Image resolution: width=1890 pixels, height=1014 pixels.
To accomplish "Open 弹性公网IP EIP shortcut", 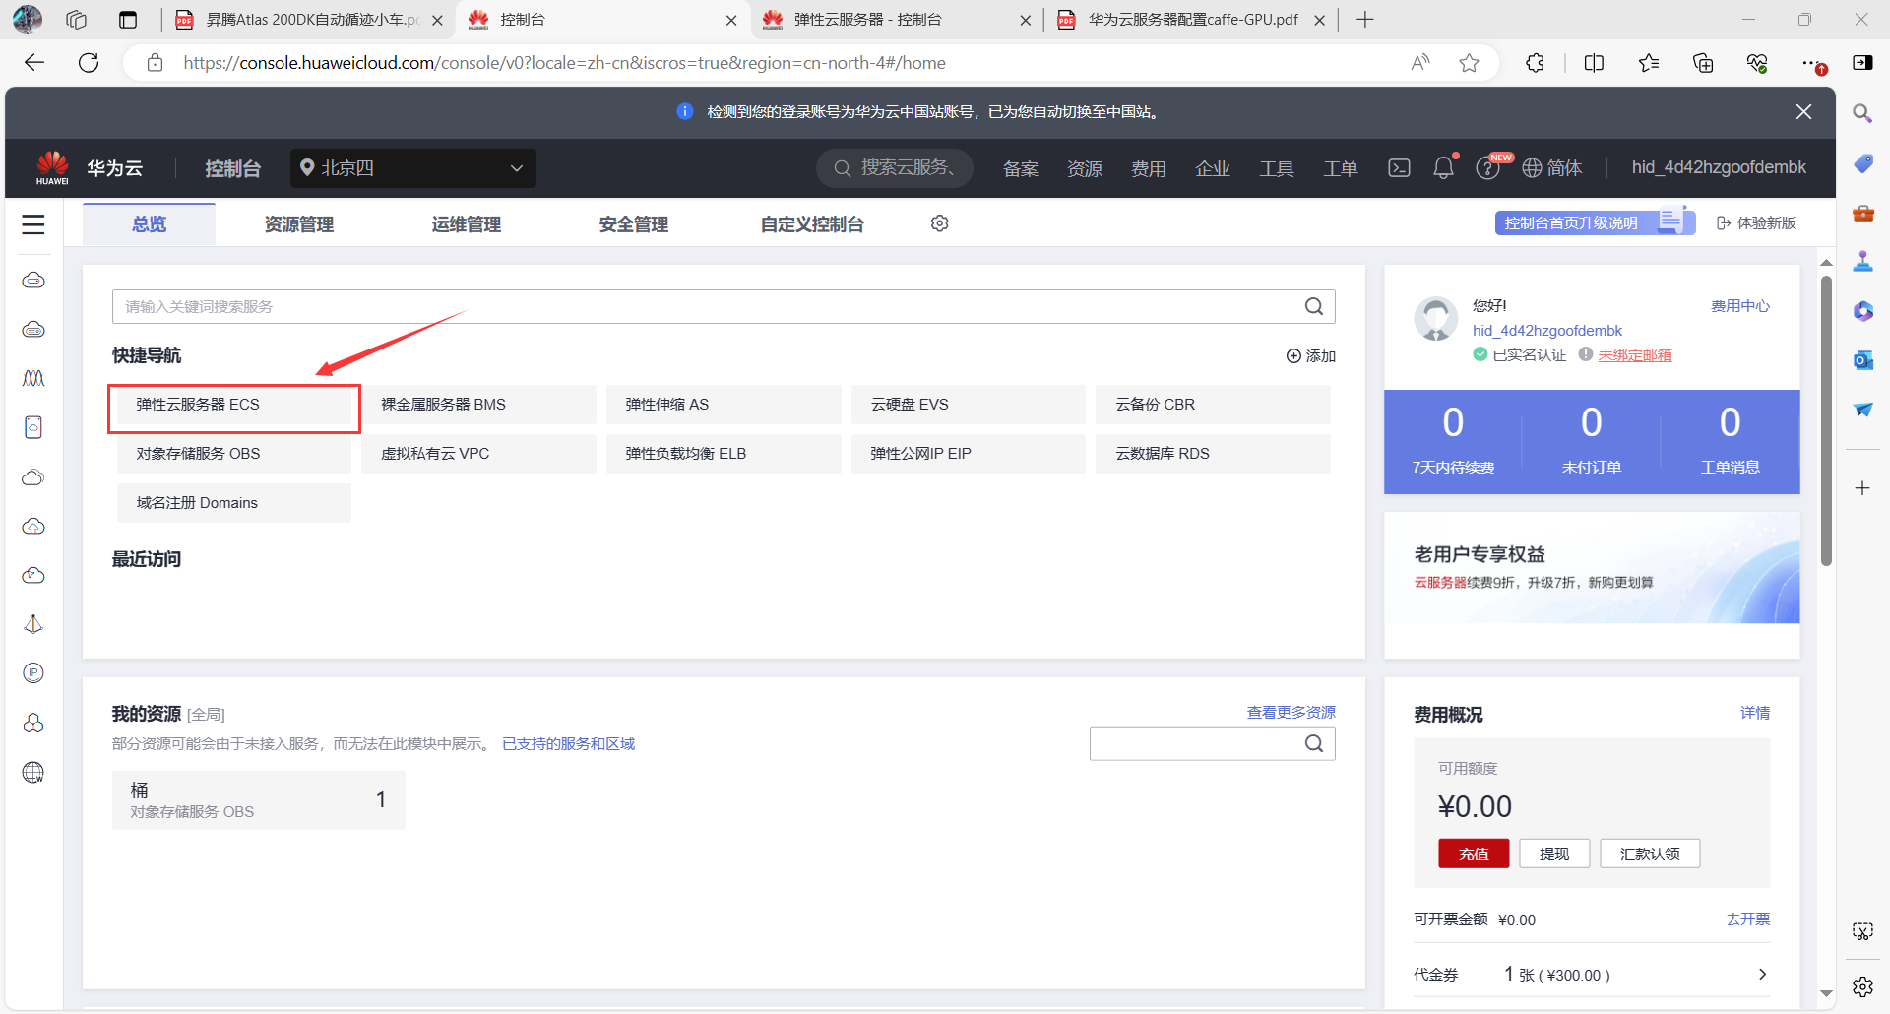I will click(x=969, y=454).
